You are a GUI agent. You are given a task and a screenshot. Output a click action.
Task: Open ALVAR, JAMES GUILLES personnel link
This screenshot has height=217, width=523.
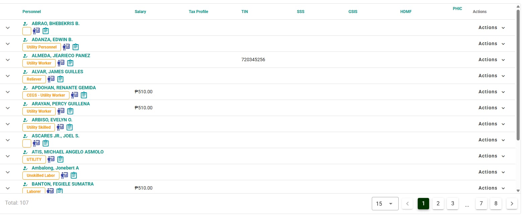coord(57,72)
